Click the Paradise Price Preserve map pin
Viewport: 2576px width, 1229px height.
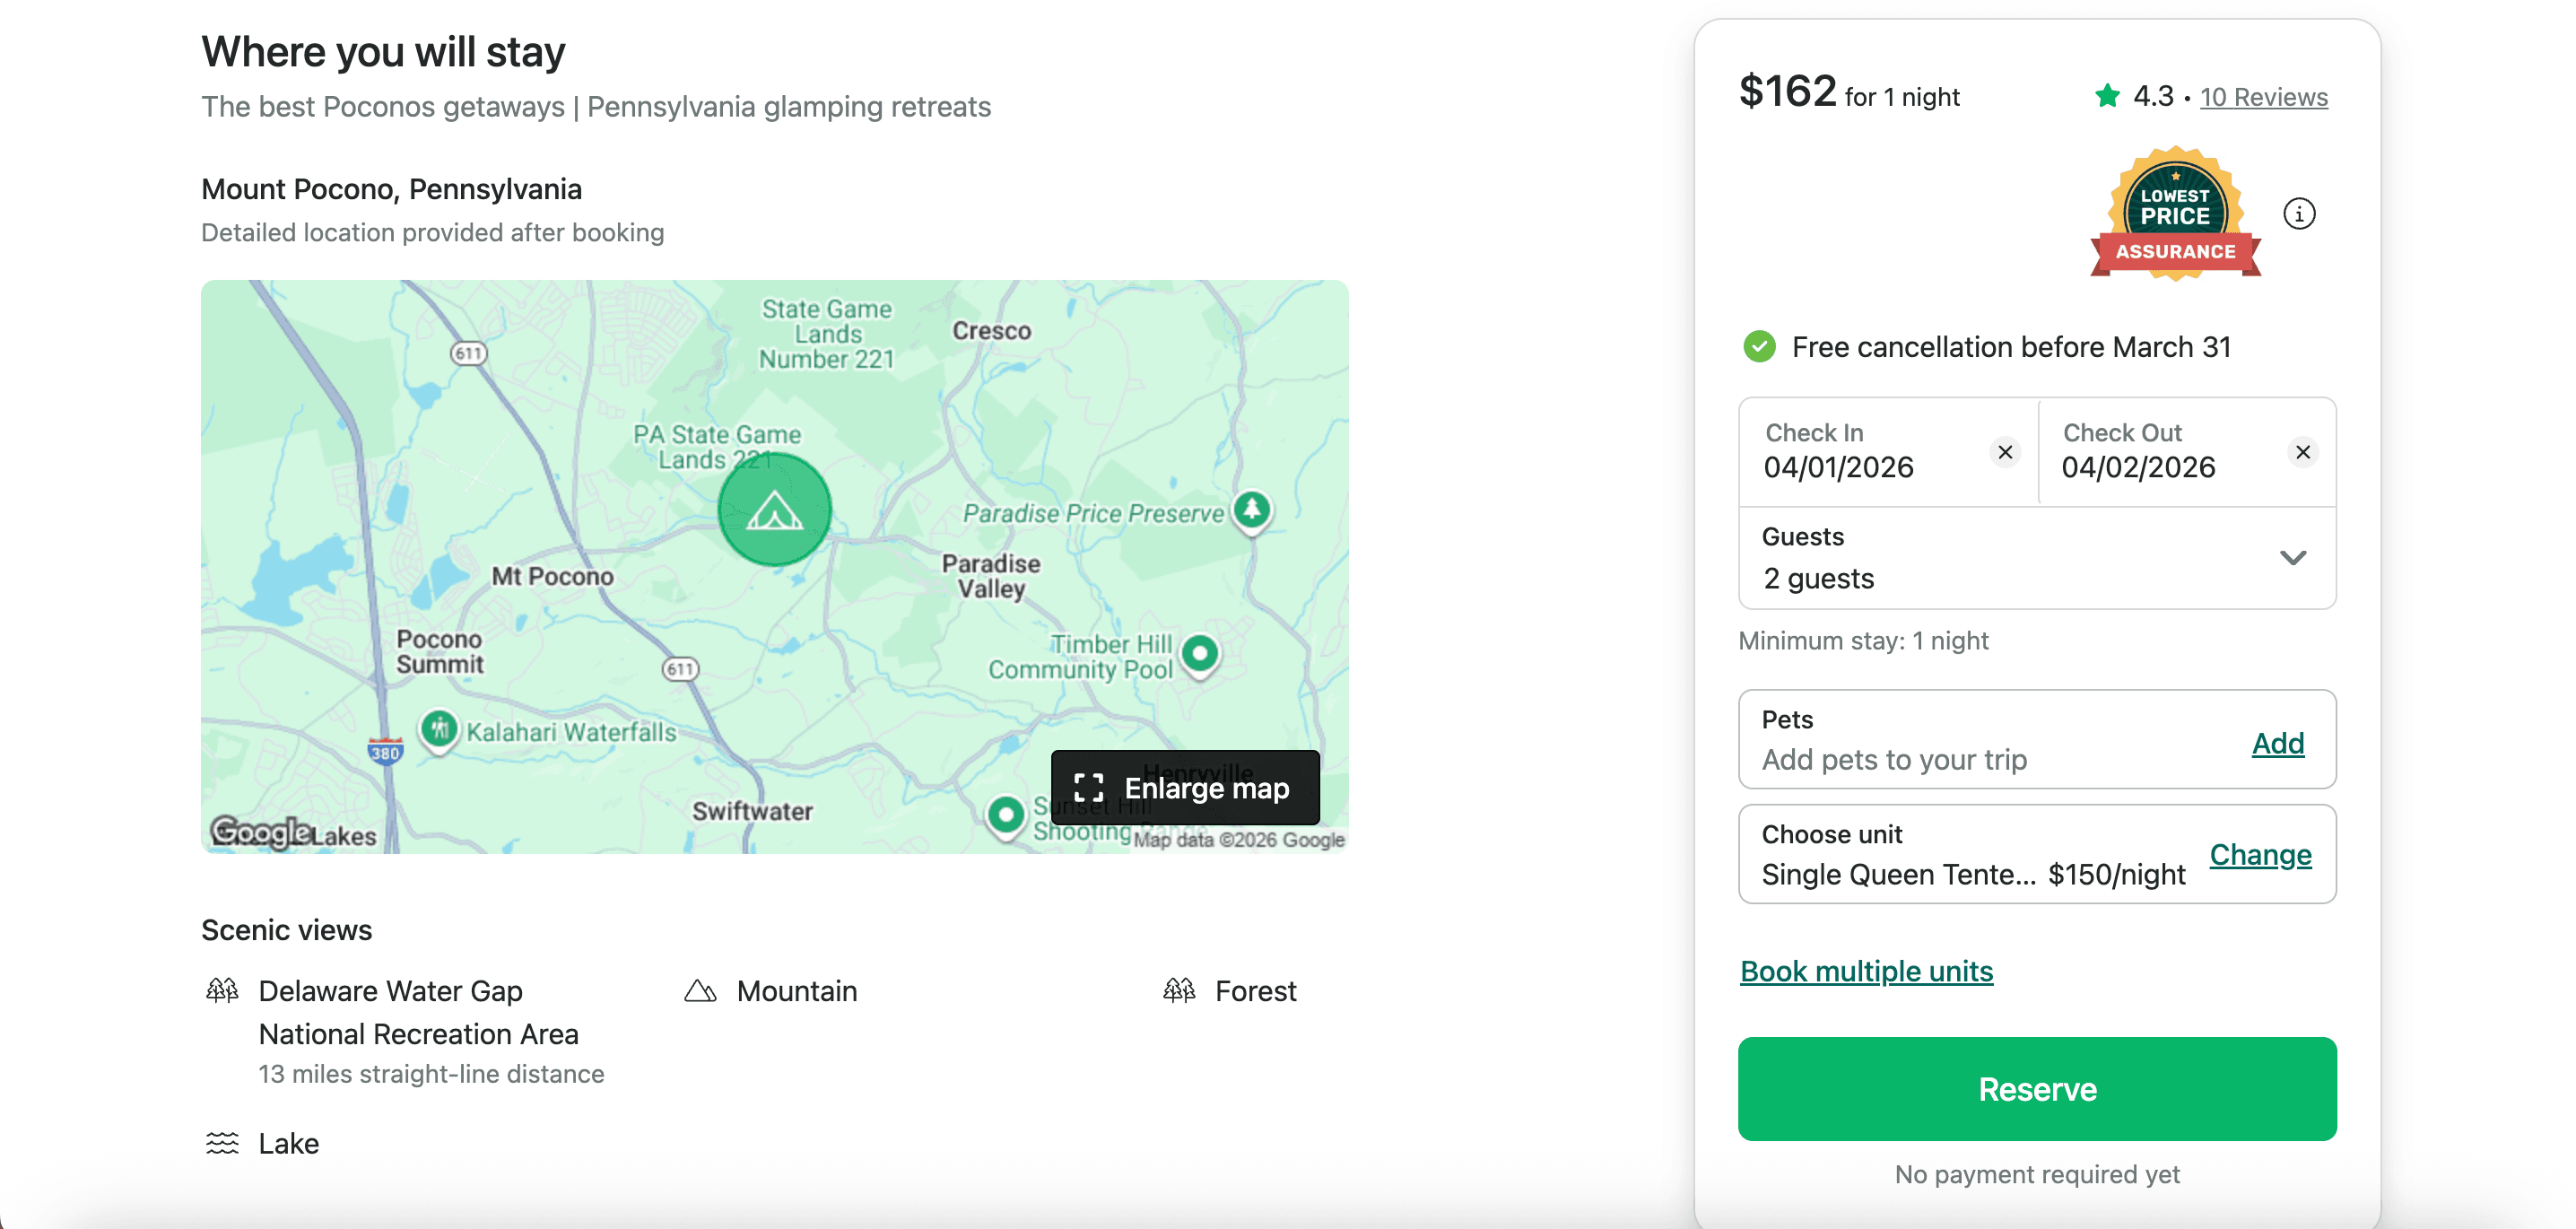coord(1251,510)
